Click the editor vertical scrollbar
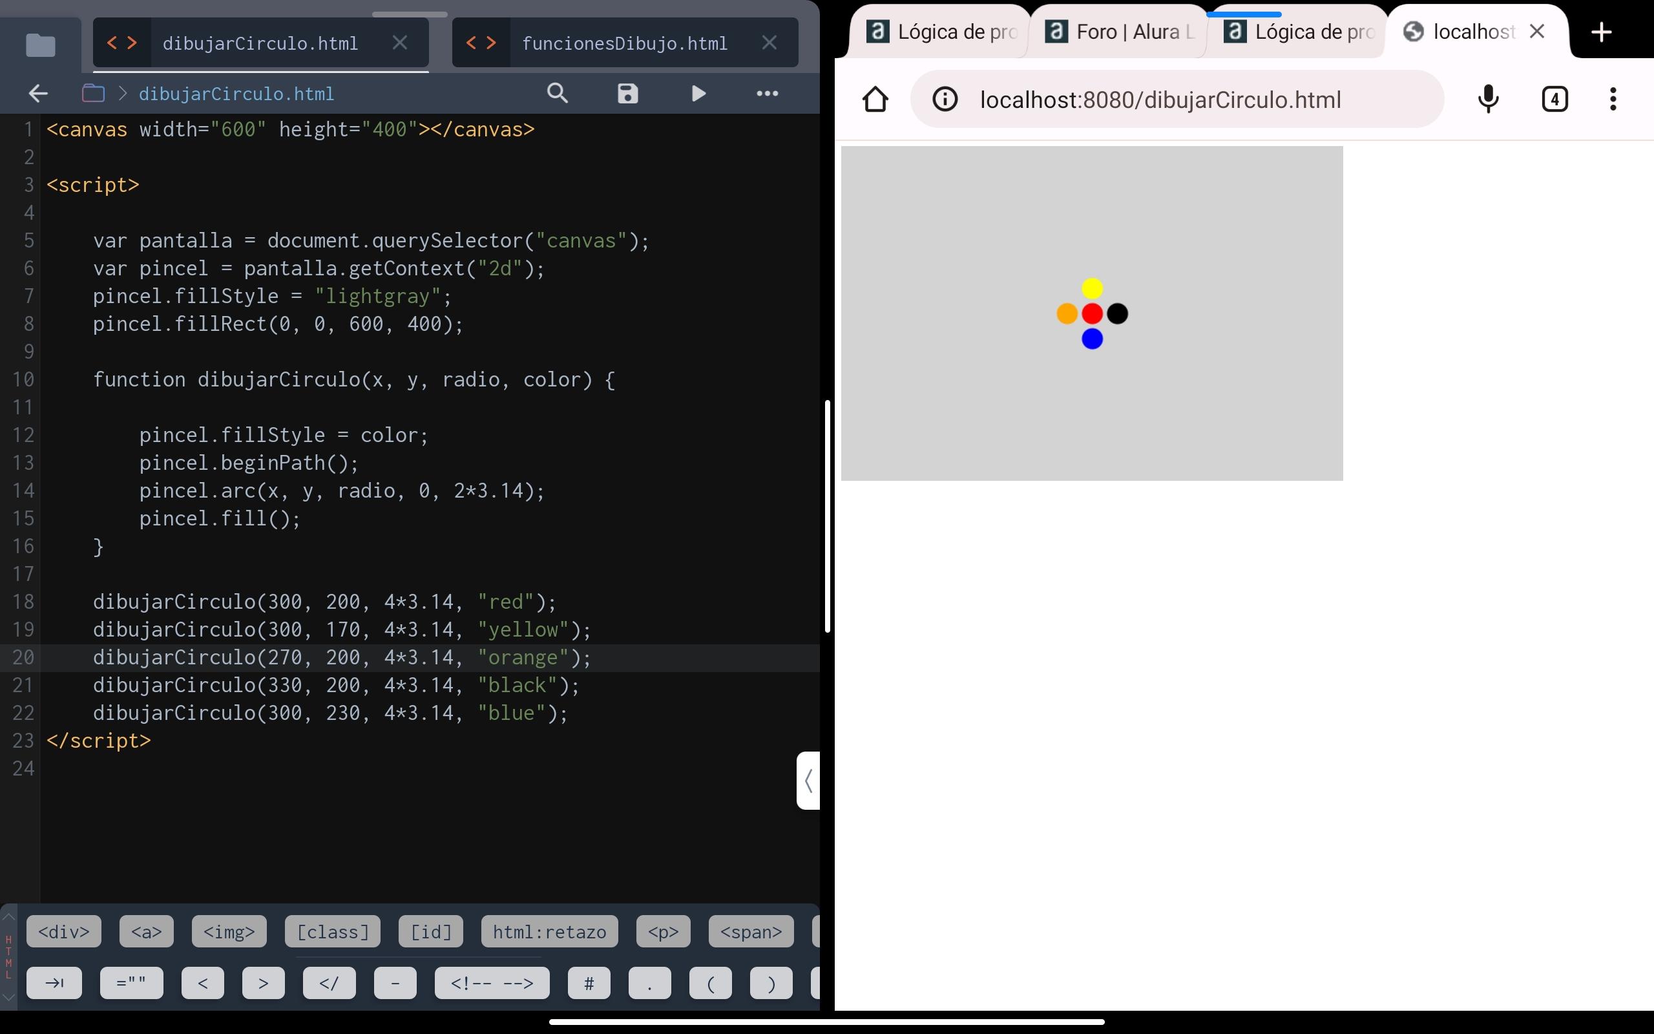 827,516
